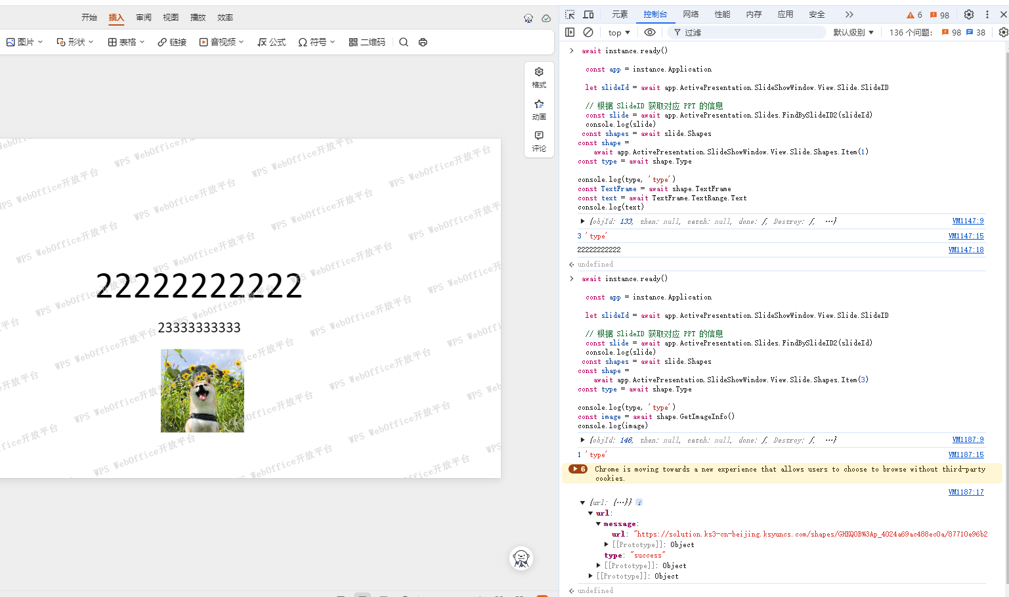Click the cloud sync status icon
Viewport: 1009px width, 597px height.
(546, 18)
